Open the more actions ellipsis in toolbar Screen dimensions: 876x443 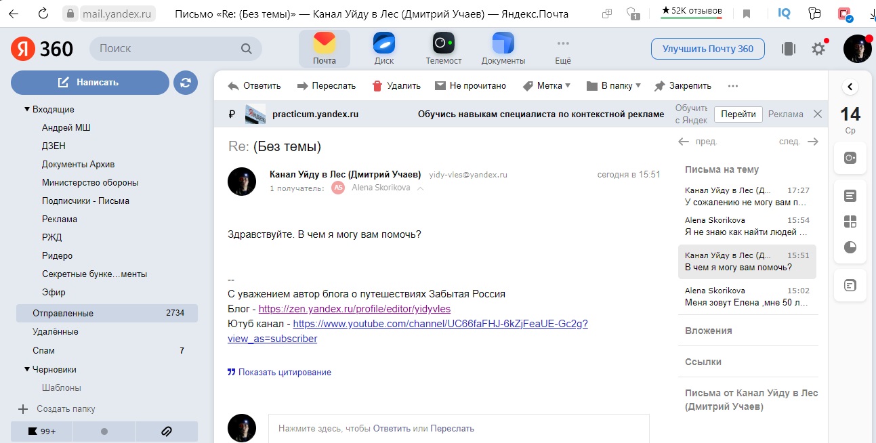pyautogui.click(x=732, y=86)
